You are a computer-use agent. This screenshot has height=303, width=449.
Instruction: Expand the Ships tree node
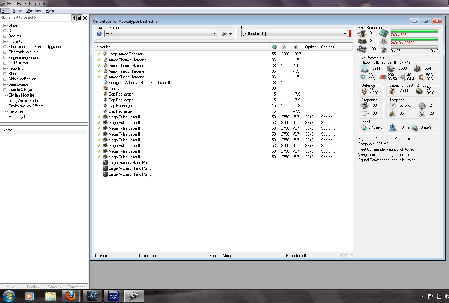[x=5, y=25]
